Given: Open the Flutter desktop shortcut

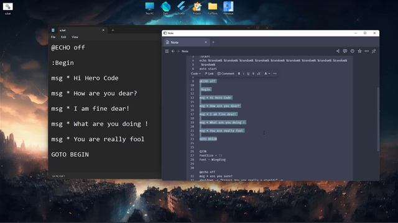Looking at the screenshot, I should [x=181, y=8].
